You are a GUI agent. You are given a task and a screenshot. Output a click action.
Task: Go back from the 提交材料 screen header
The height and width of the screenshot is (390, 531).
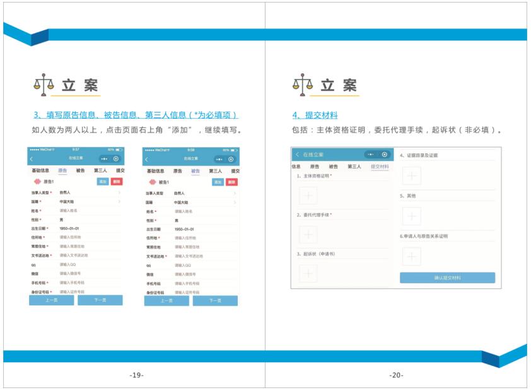click(x=297, y=155)
